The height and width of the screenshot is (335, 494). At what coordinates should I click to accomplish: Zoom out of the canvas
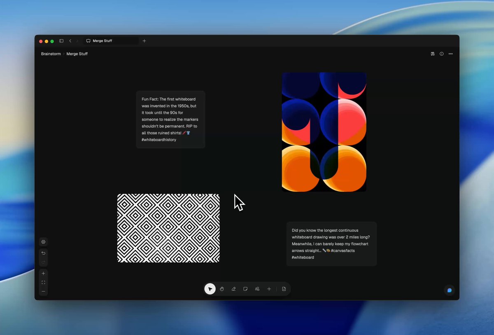pos(43,291)
